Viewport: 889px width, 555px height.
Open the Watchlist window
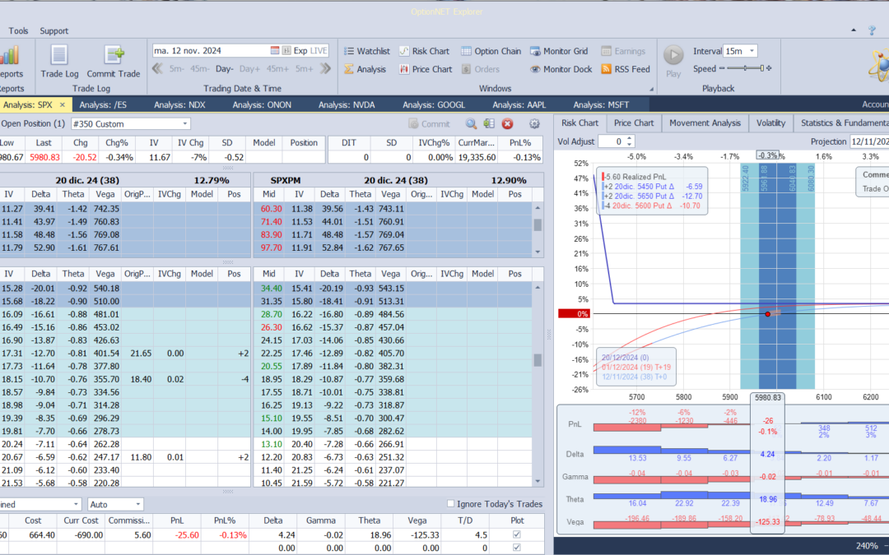tap(367, 51)
